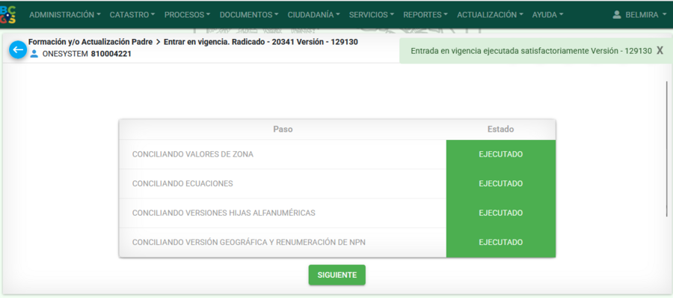Expand the ACTUALIZACIÓN menu
The height and width of the screenshot is (298, 673).
[x=490, y=15]
